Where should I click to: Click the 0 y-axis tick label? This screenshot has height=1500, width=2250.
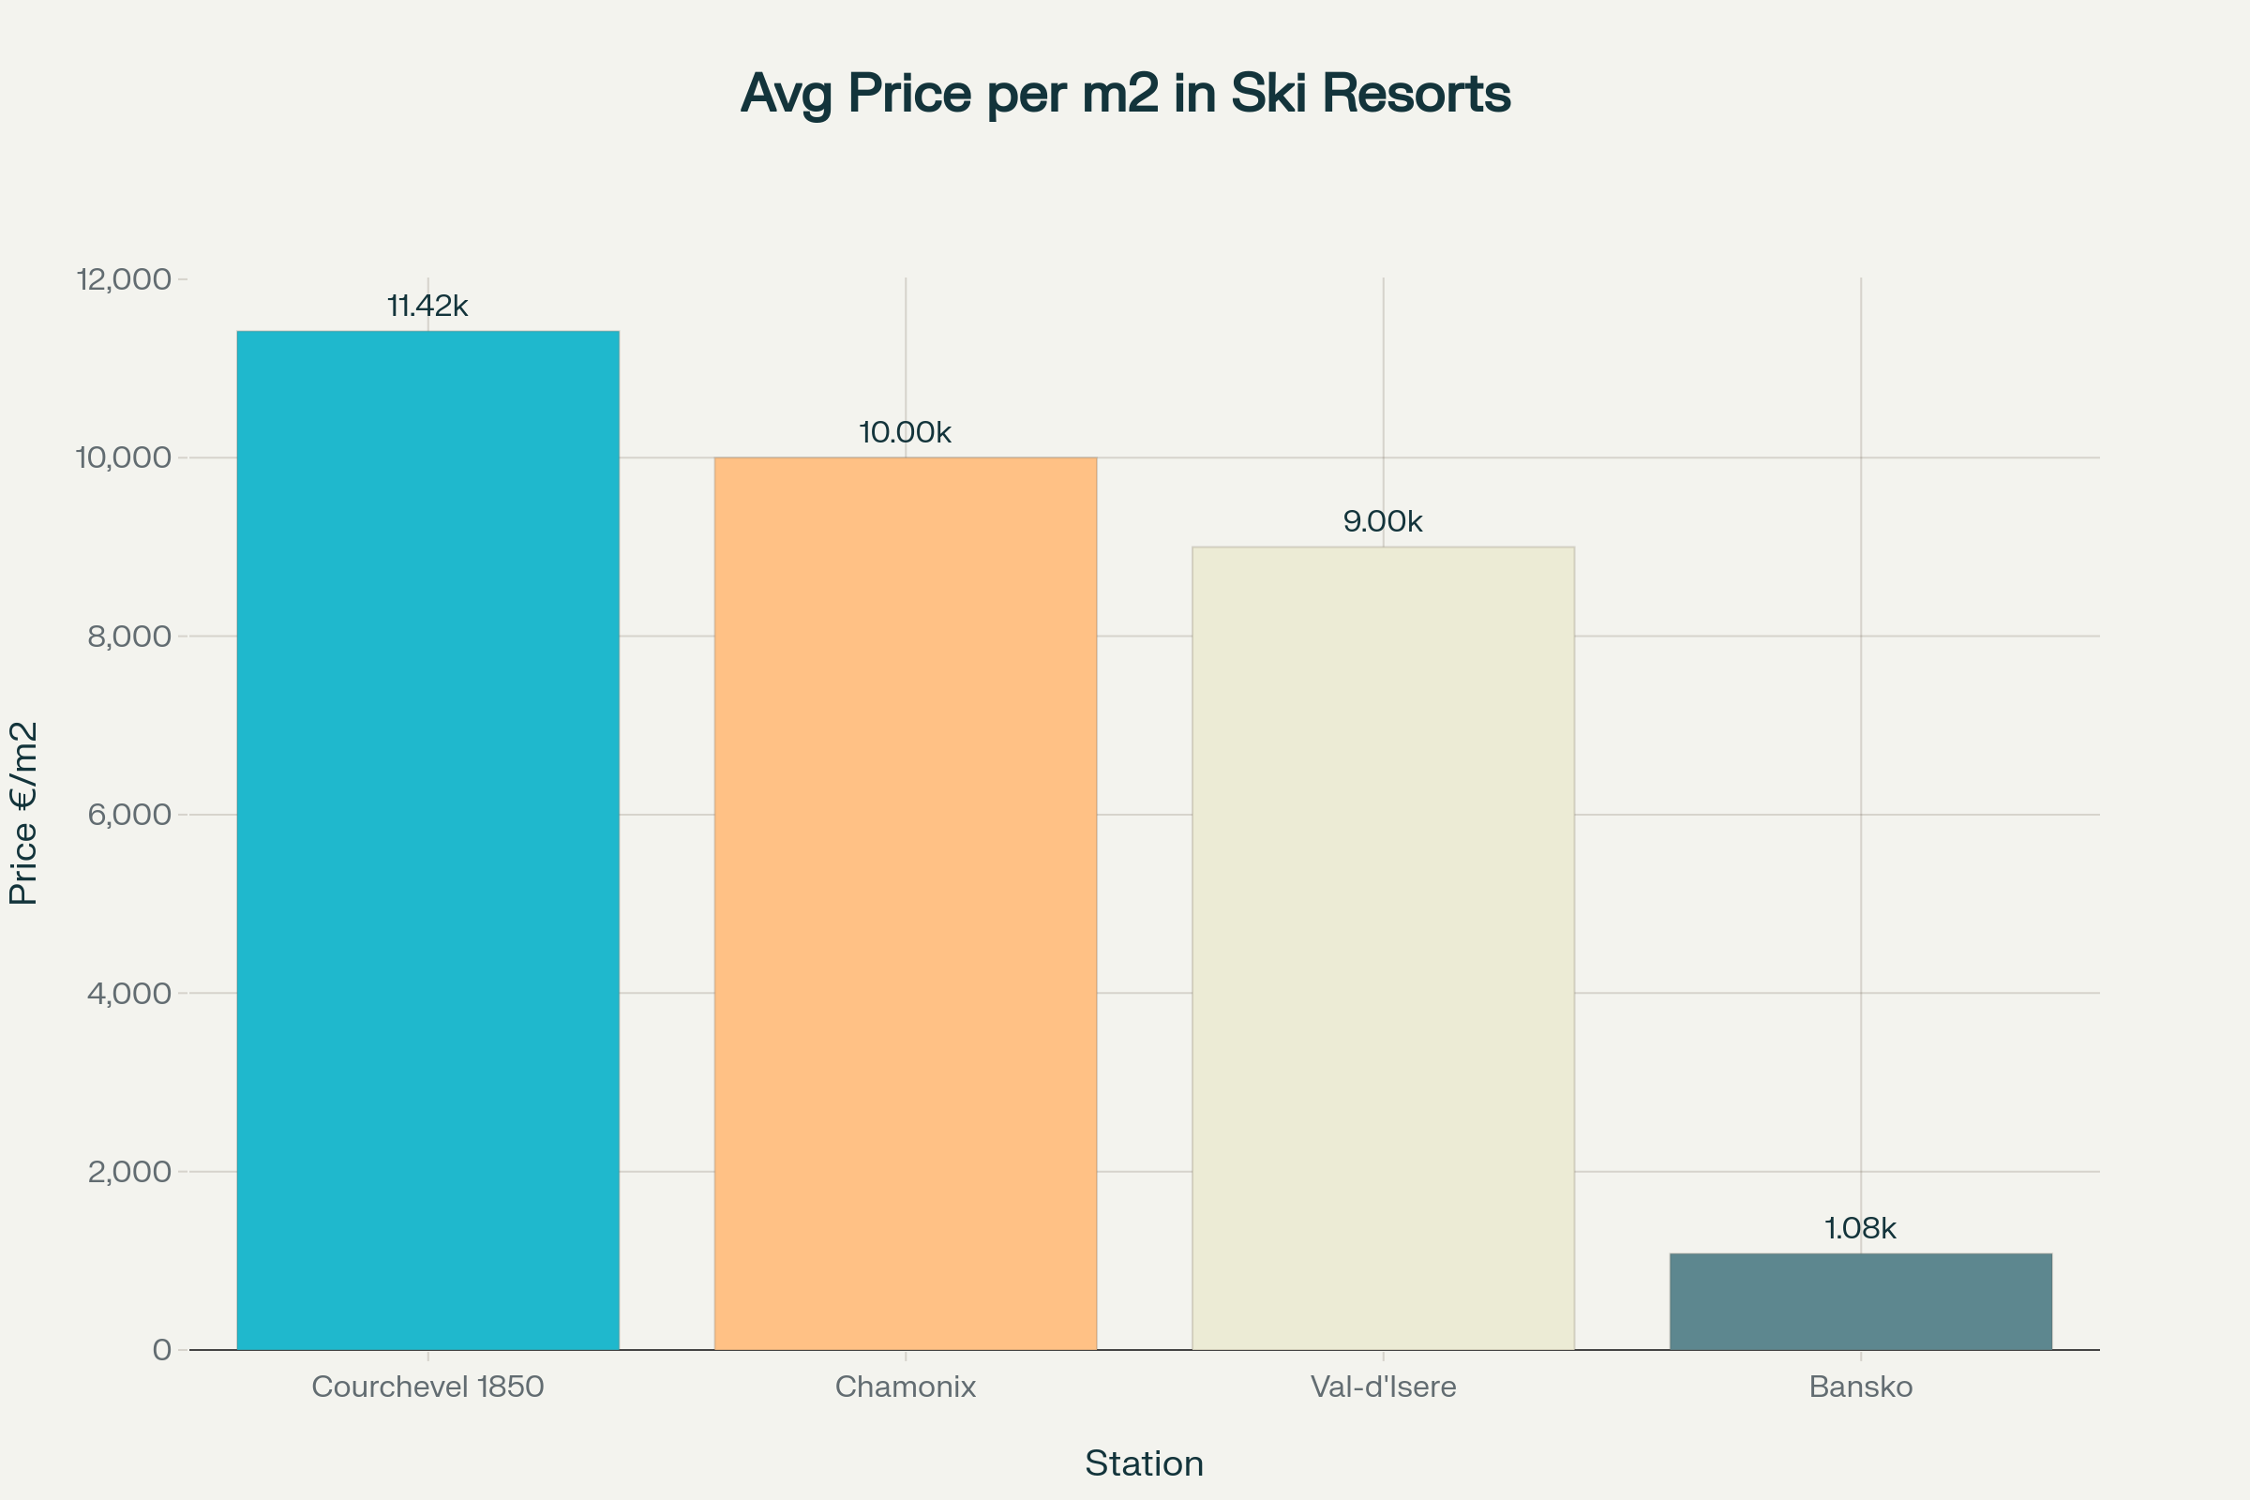point(161,1350)
